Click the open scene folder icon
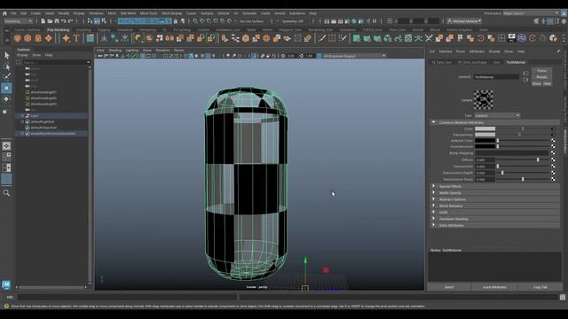The width and height of the screenshot is (568, 319). (50, 21)
